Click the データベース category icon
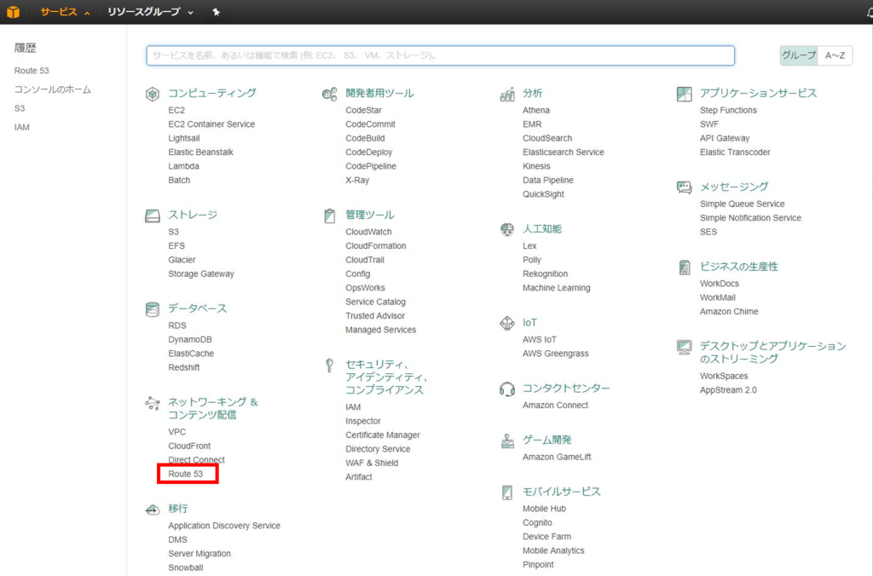873x576 pixels. coord(153,309)
